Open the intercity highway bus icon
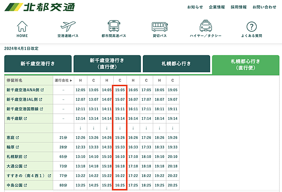The height and width of the screenshot is (192, 282). tap(114, 26)
